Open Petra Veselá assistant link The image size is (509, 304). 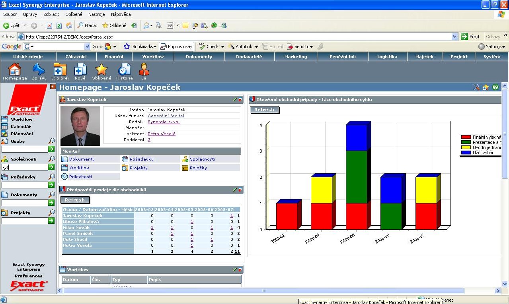(161, 134)
